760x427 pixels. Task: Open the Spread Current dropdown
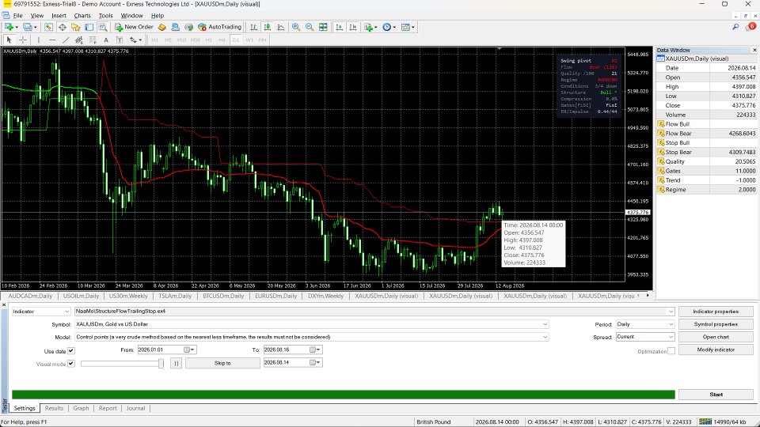click(x=645, y=337)
